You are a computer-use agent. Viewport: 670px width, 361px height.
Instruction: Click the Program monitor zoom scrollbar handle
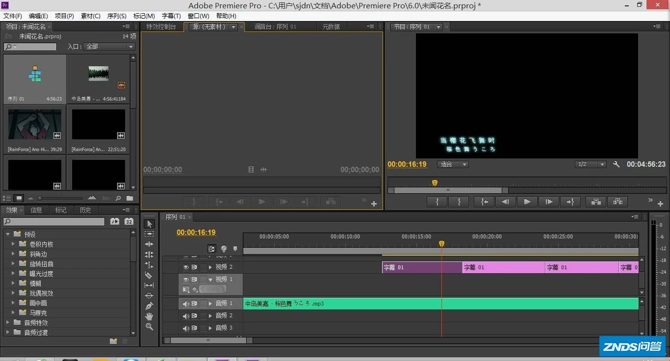click(446, 190)
